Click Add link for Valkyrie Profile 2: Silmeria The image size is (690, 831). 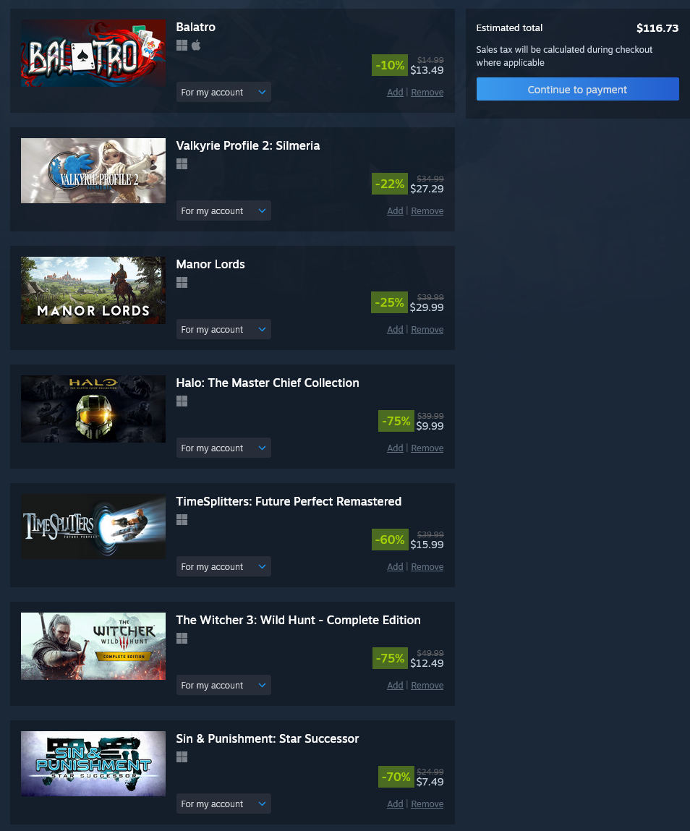[x=395, y=211]
